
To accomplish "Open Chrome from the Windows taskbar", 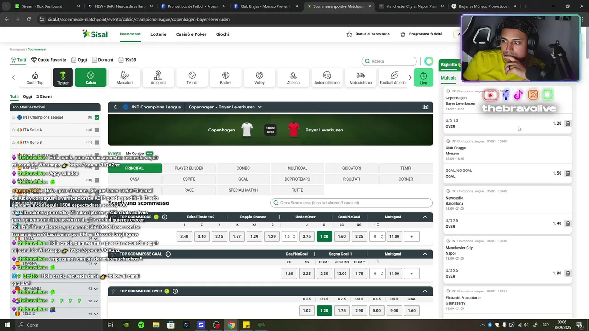I will tap(231, 325).
